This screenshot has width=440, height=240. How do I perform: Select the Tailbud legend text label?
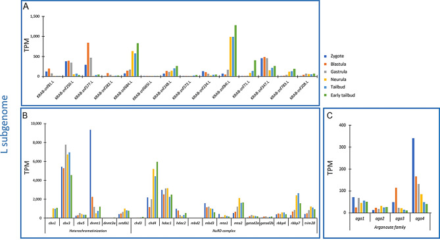click(x=337, y=87)
